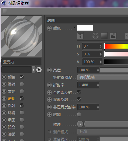Toggle the 反射 channel checkbox
Image resolution: width=128 pixels, height=141 pixels.
click(x=22, y=106)
